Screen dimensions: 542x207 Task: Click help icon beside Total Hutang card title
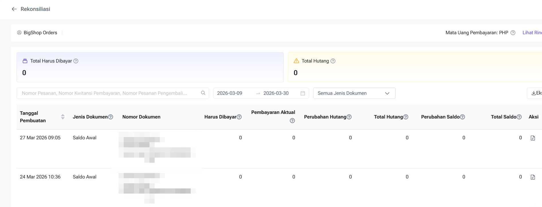pos(333,61)
